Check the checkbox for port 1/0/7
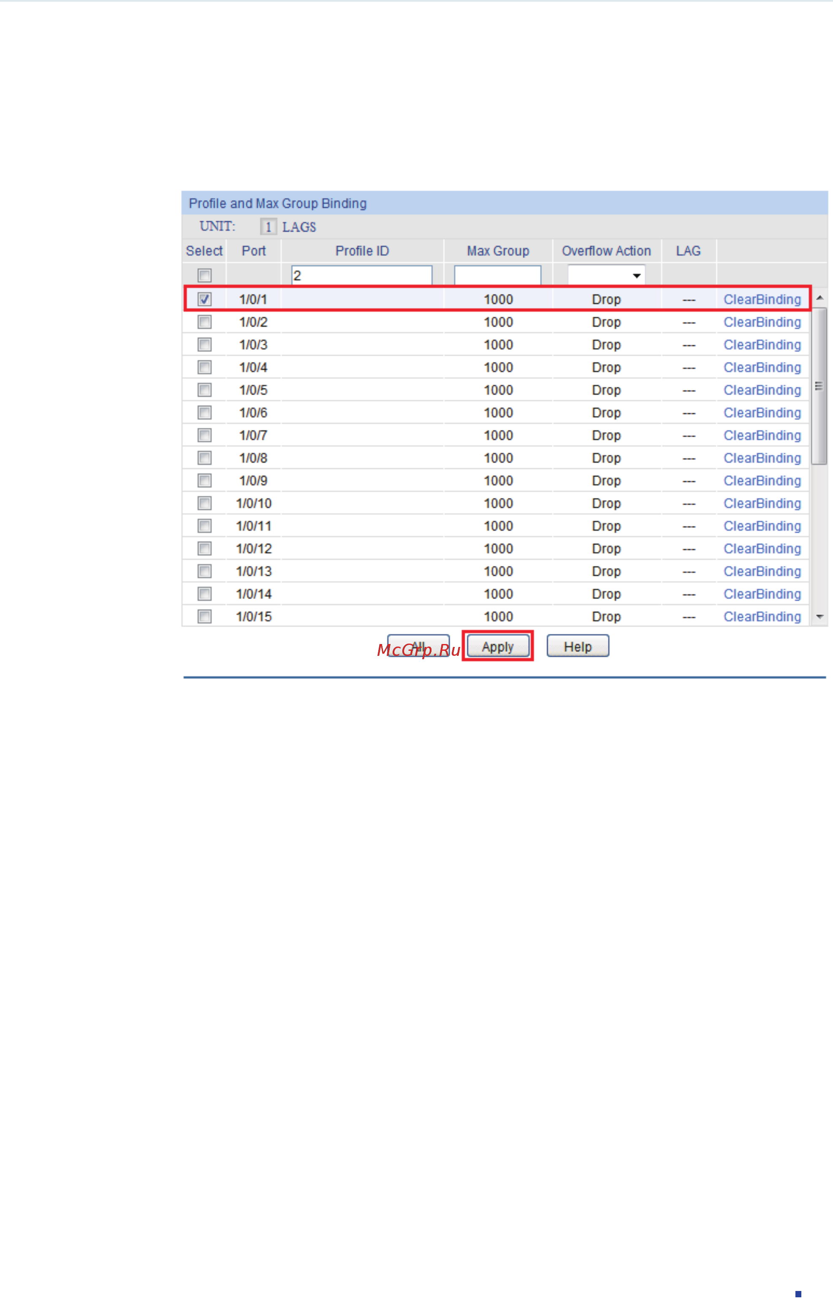The width and height of the screenshot is (833, 1299). point(204,435)
